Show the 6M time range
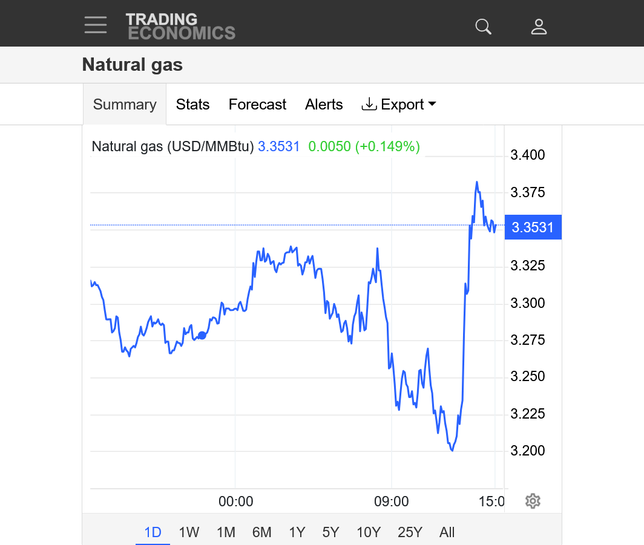644x545 pixels. click(261, 532)
